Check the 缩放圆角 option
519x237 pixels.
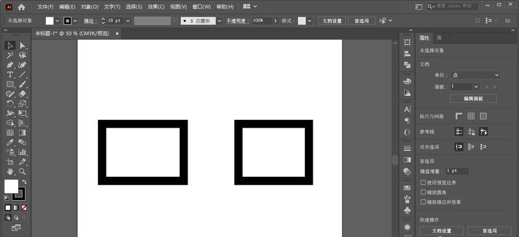[423, 192]
